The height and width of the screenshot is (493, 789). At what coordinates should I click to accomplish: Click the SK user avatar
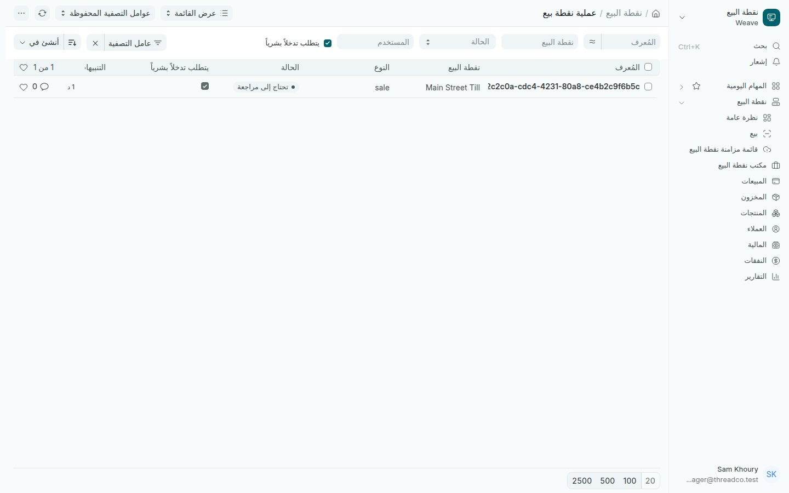click(x=771, y=474)
